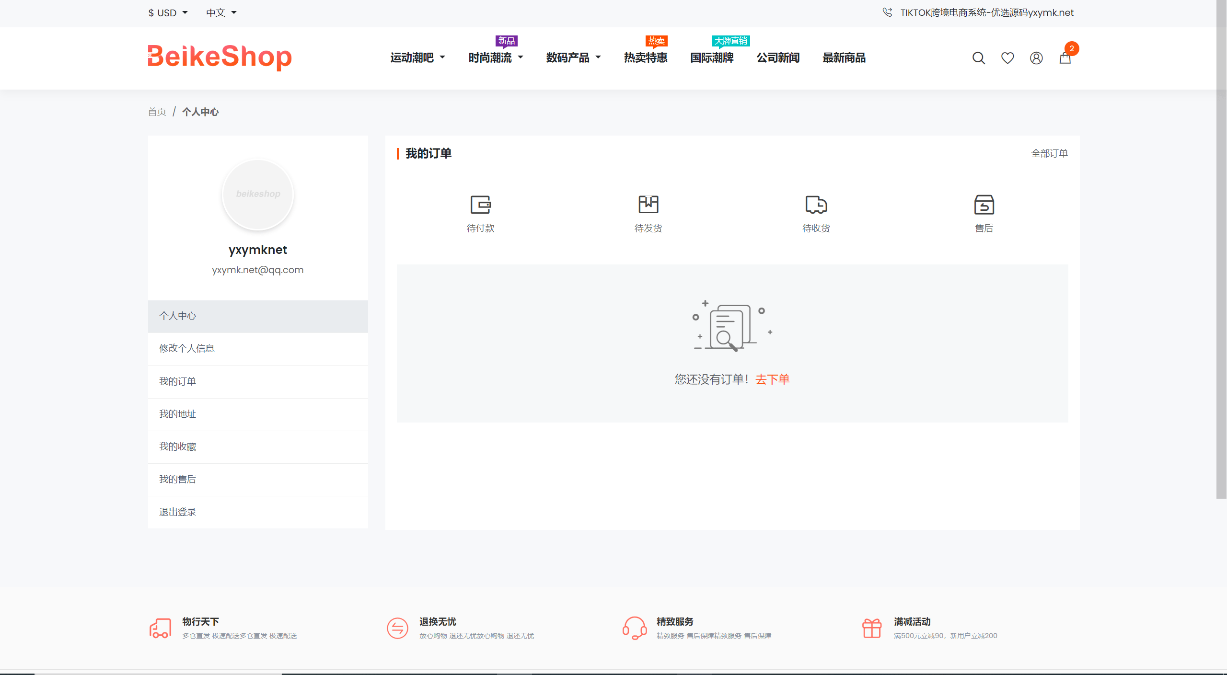Click the 待付款 label
Screen dimensions: 1227x675
point(480,229)
